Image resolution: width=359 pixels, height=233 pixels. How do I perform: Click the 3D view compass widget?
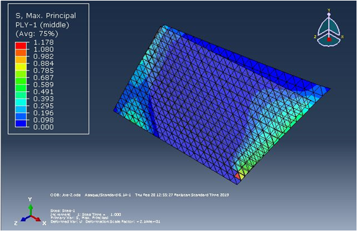click(329, 28)
